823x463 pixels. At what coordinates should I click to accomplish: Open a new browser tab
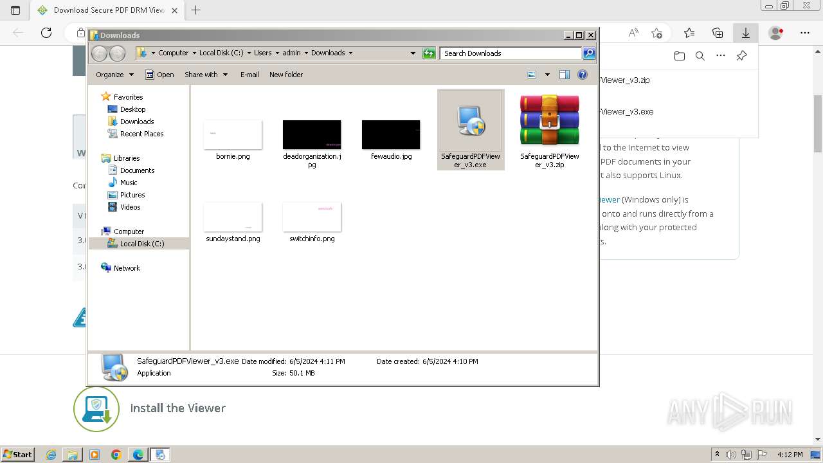[196, 10]
